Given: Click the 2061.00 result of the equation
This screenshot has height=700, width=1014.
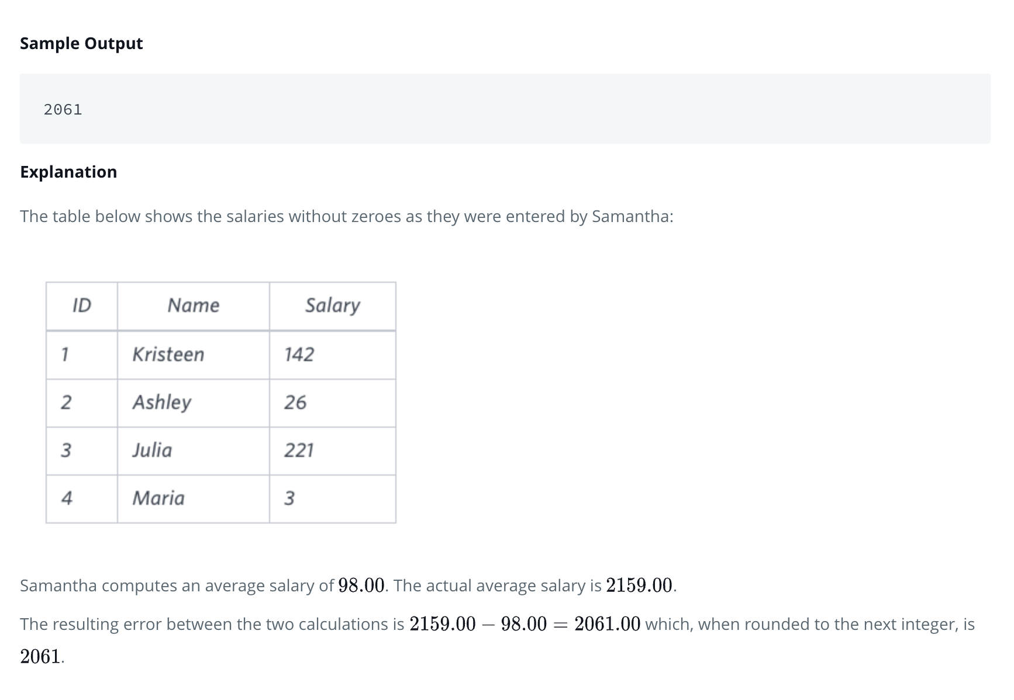Looking at the screenshot, I should pyautogui.click(x=607, y=624).
